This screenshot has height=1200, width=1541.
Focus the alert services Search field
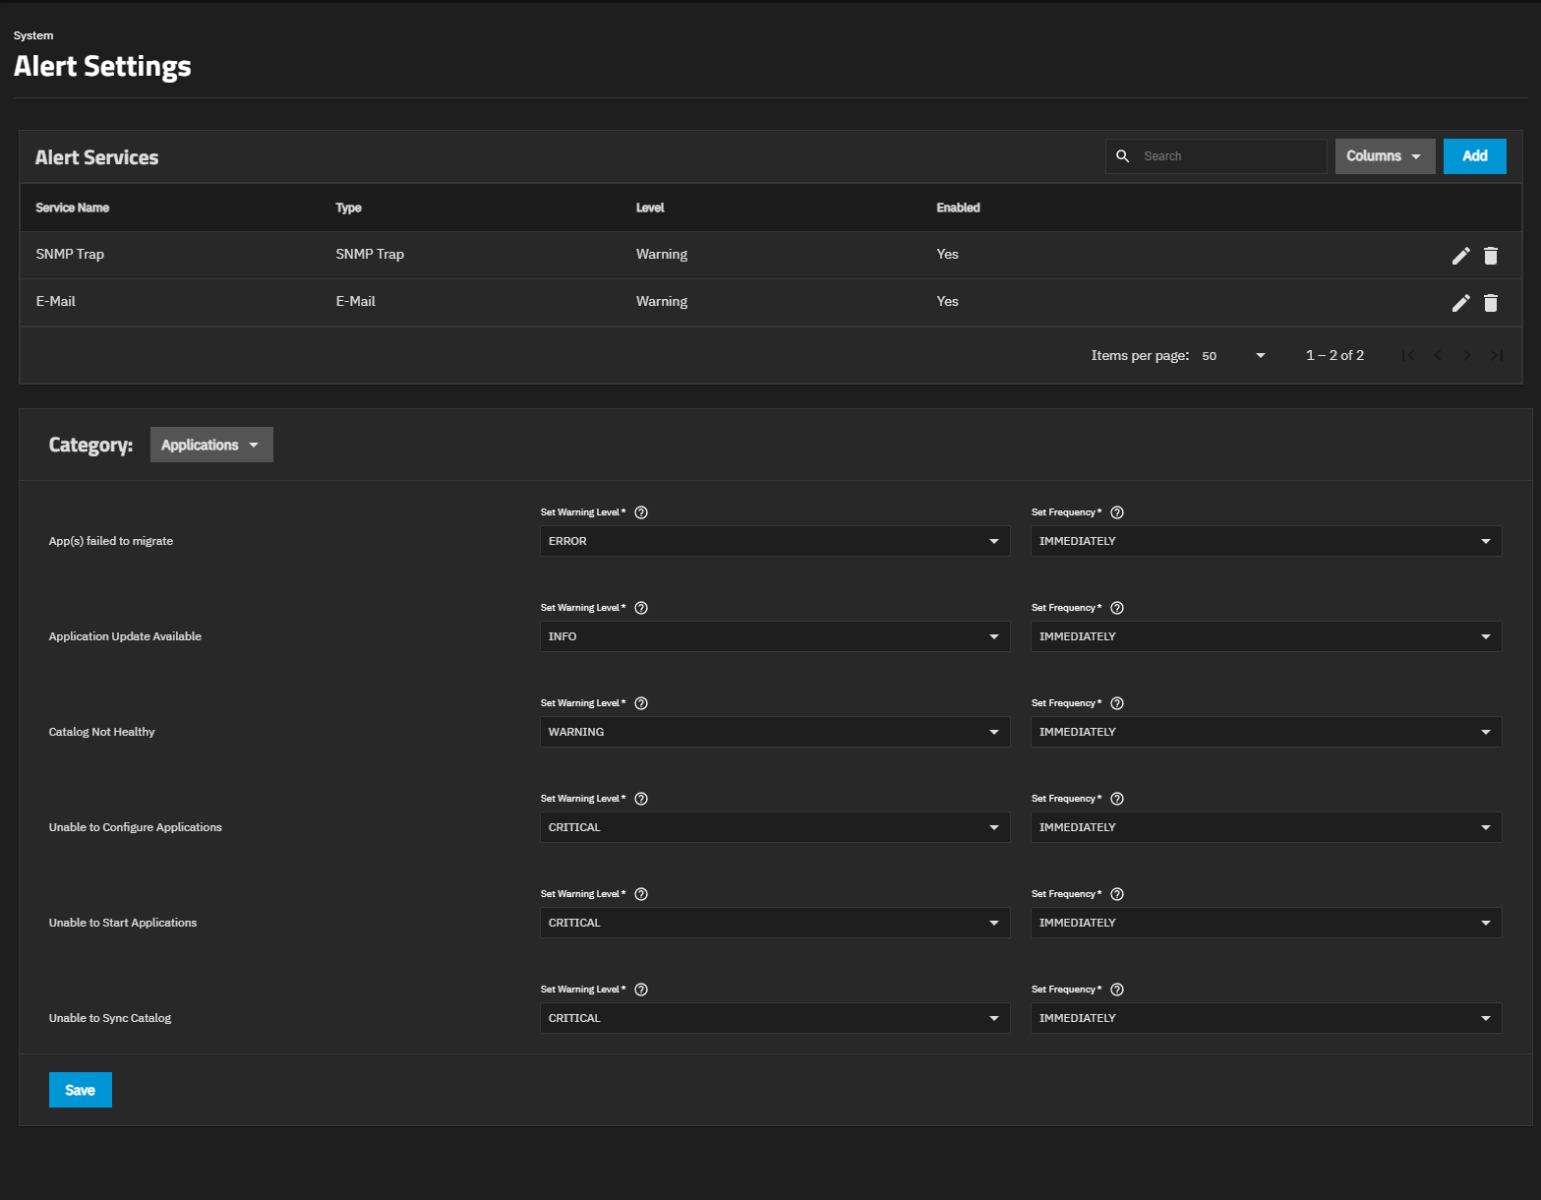[x=1229, y=156]
